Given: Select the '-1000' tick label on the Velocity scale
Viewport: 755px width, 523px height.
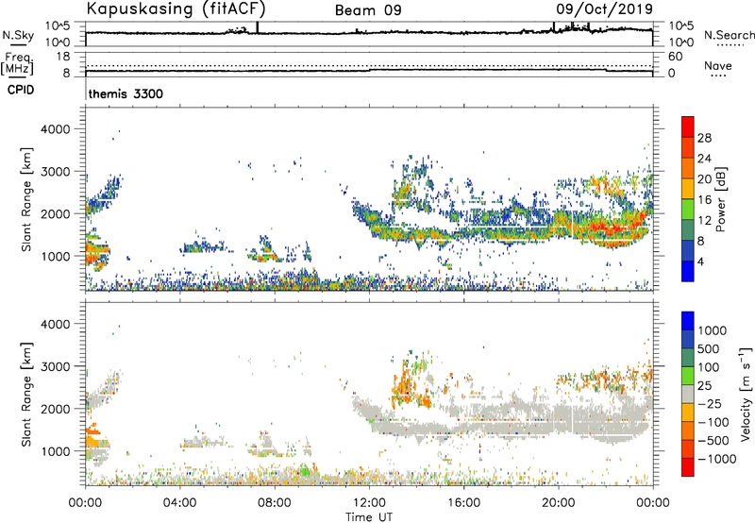Looking at the screenshot, I should (716, 459).
